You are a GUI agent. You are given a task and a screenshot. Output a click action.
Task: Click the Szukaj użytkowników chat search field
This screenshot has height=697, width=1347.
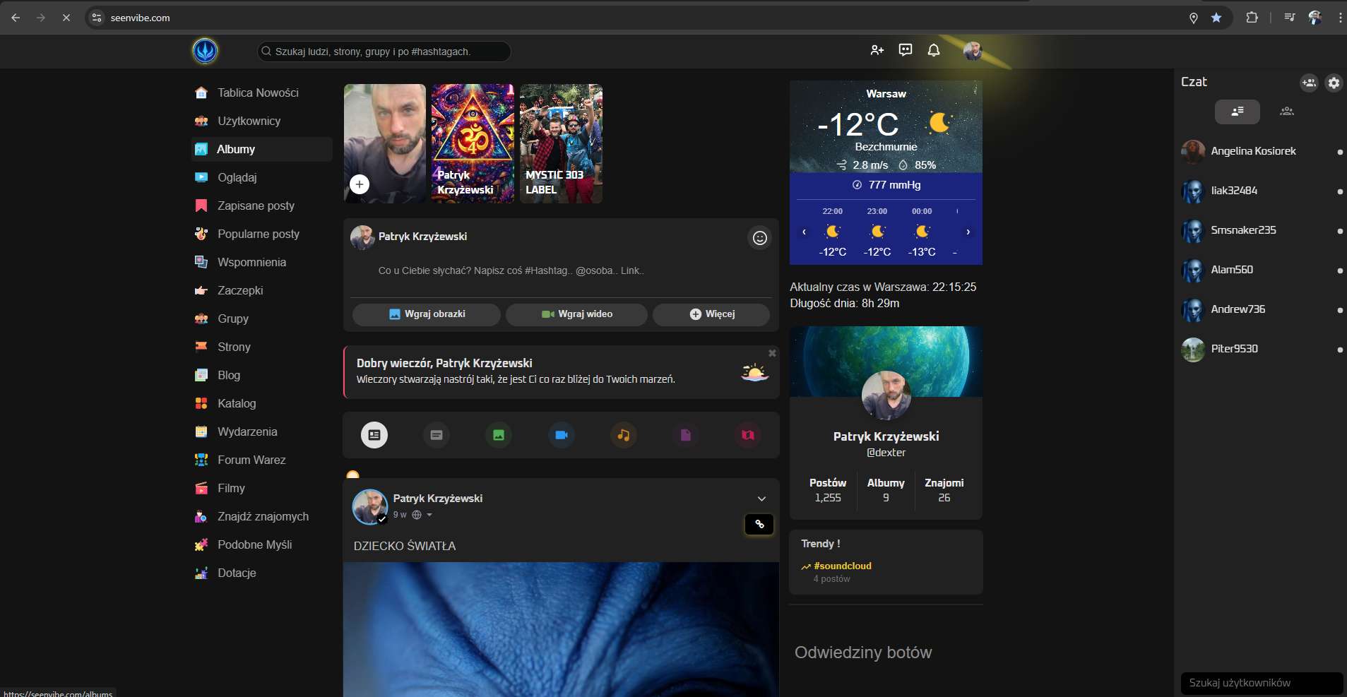(1261, 683)
